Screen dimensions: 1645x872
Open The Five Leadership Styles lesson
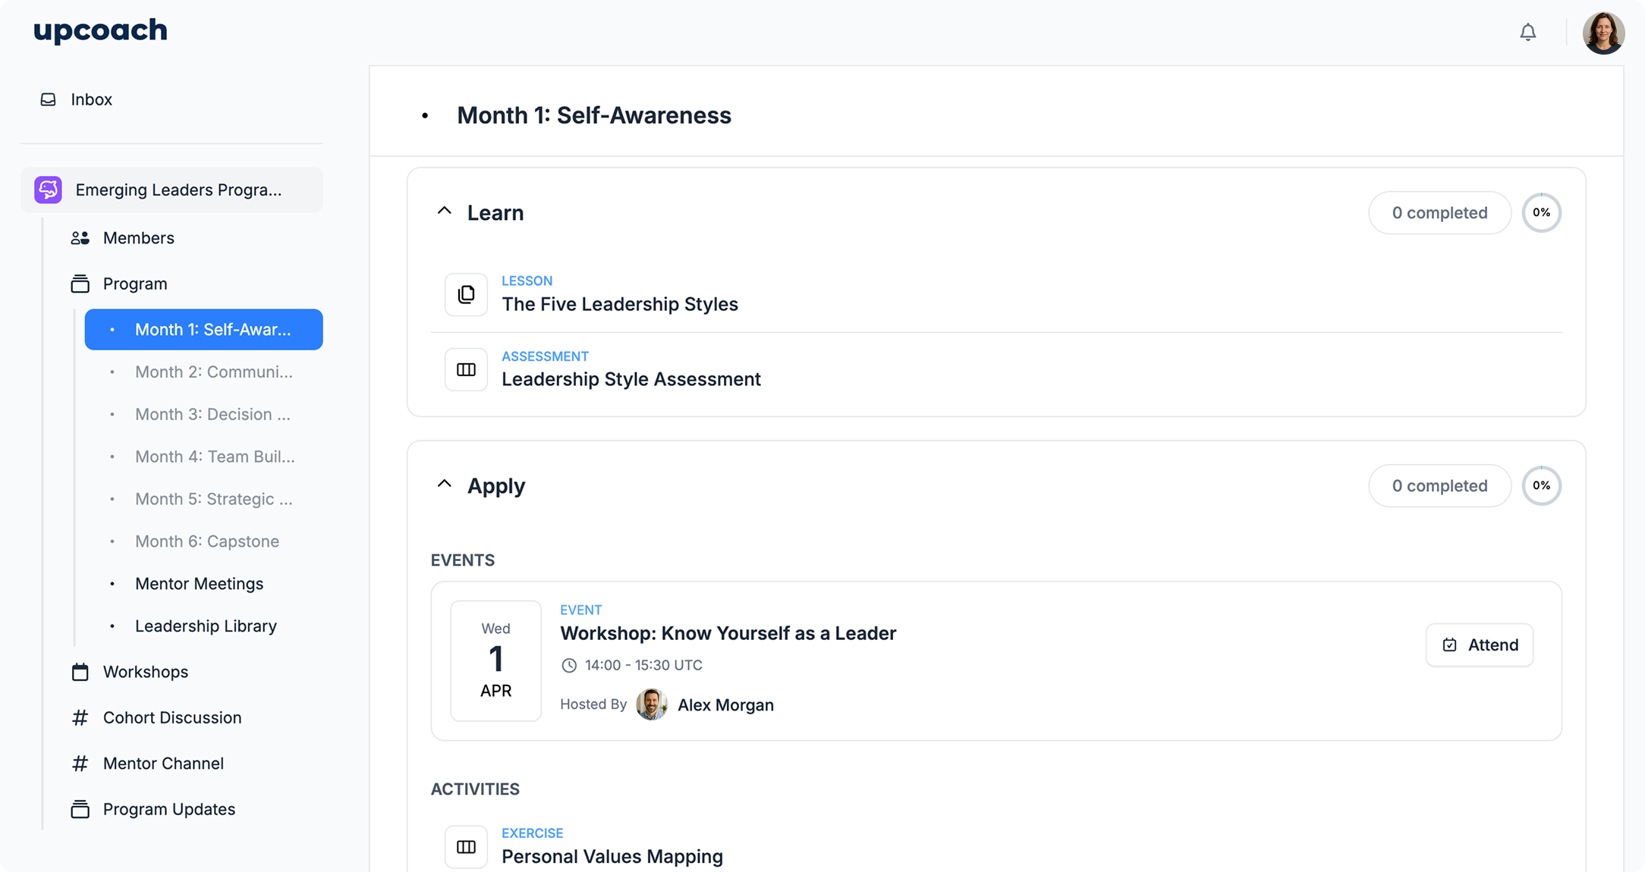tap(619, 304)
